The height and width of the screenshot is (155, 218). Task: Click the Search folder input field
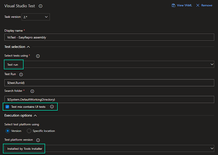(109, 99)
